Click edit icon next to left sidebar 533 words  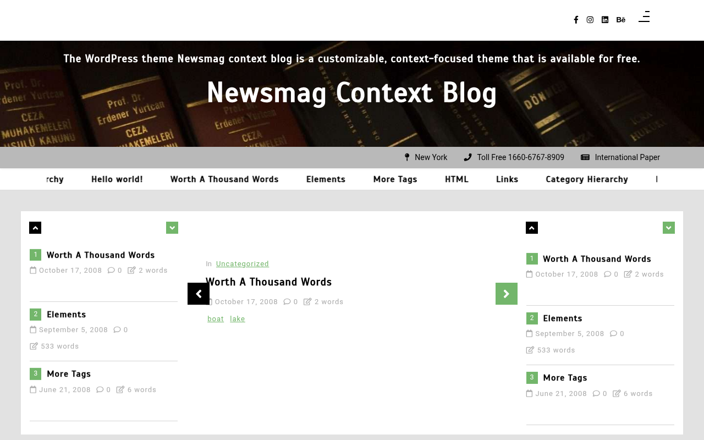pos(34,346)
